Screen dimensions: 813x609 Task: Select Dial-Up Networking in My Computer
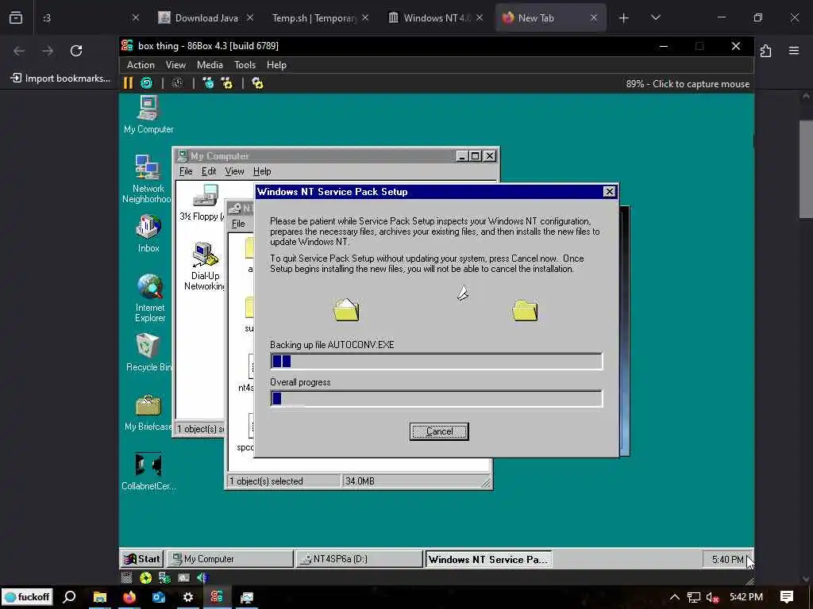point(206,266)
